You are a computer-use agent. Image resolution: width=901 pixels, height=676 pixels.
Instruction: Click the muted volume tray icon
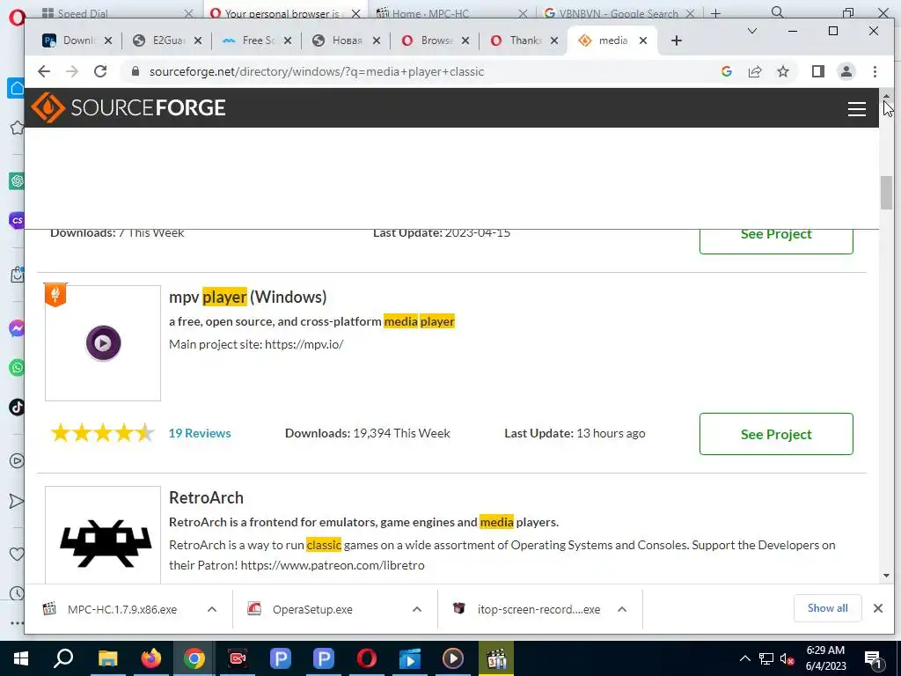(787, 658)
